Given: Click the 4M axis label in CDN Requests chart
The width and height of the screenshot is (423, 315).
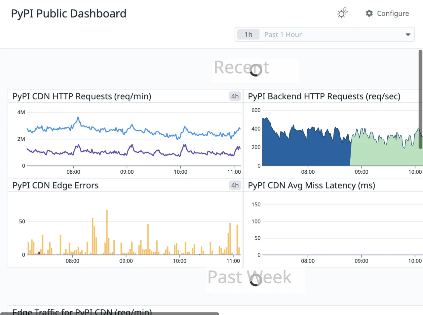Looking at the screenshot, I should [21, 112].
